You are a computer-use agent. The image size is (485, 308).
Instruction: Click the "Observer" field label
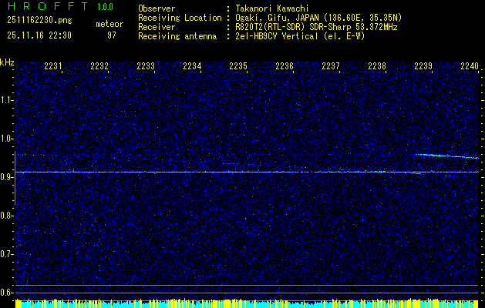tap(157, 8)
